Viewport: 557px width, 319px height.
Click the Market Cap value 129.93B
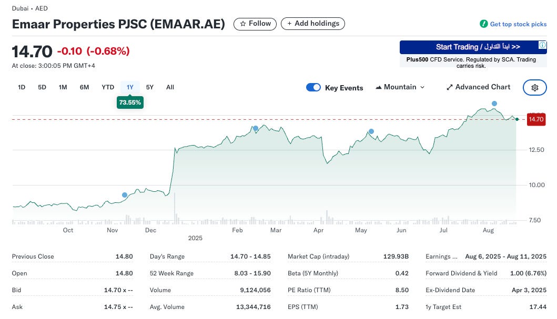click(x=396, y=256)
